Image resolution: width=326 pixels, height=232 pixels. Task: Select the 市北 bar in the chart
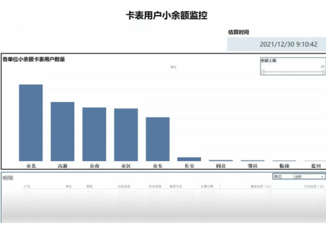click(x=31, y=122)
